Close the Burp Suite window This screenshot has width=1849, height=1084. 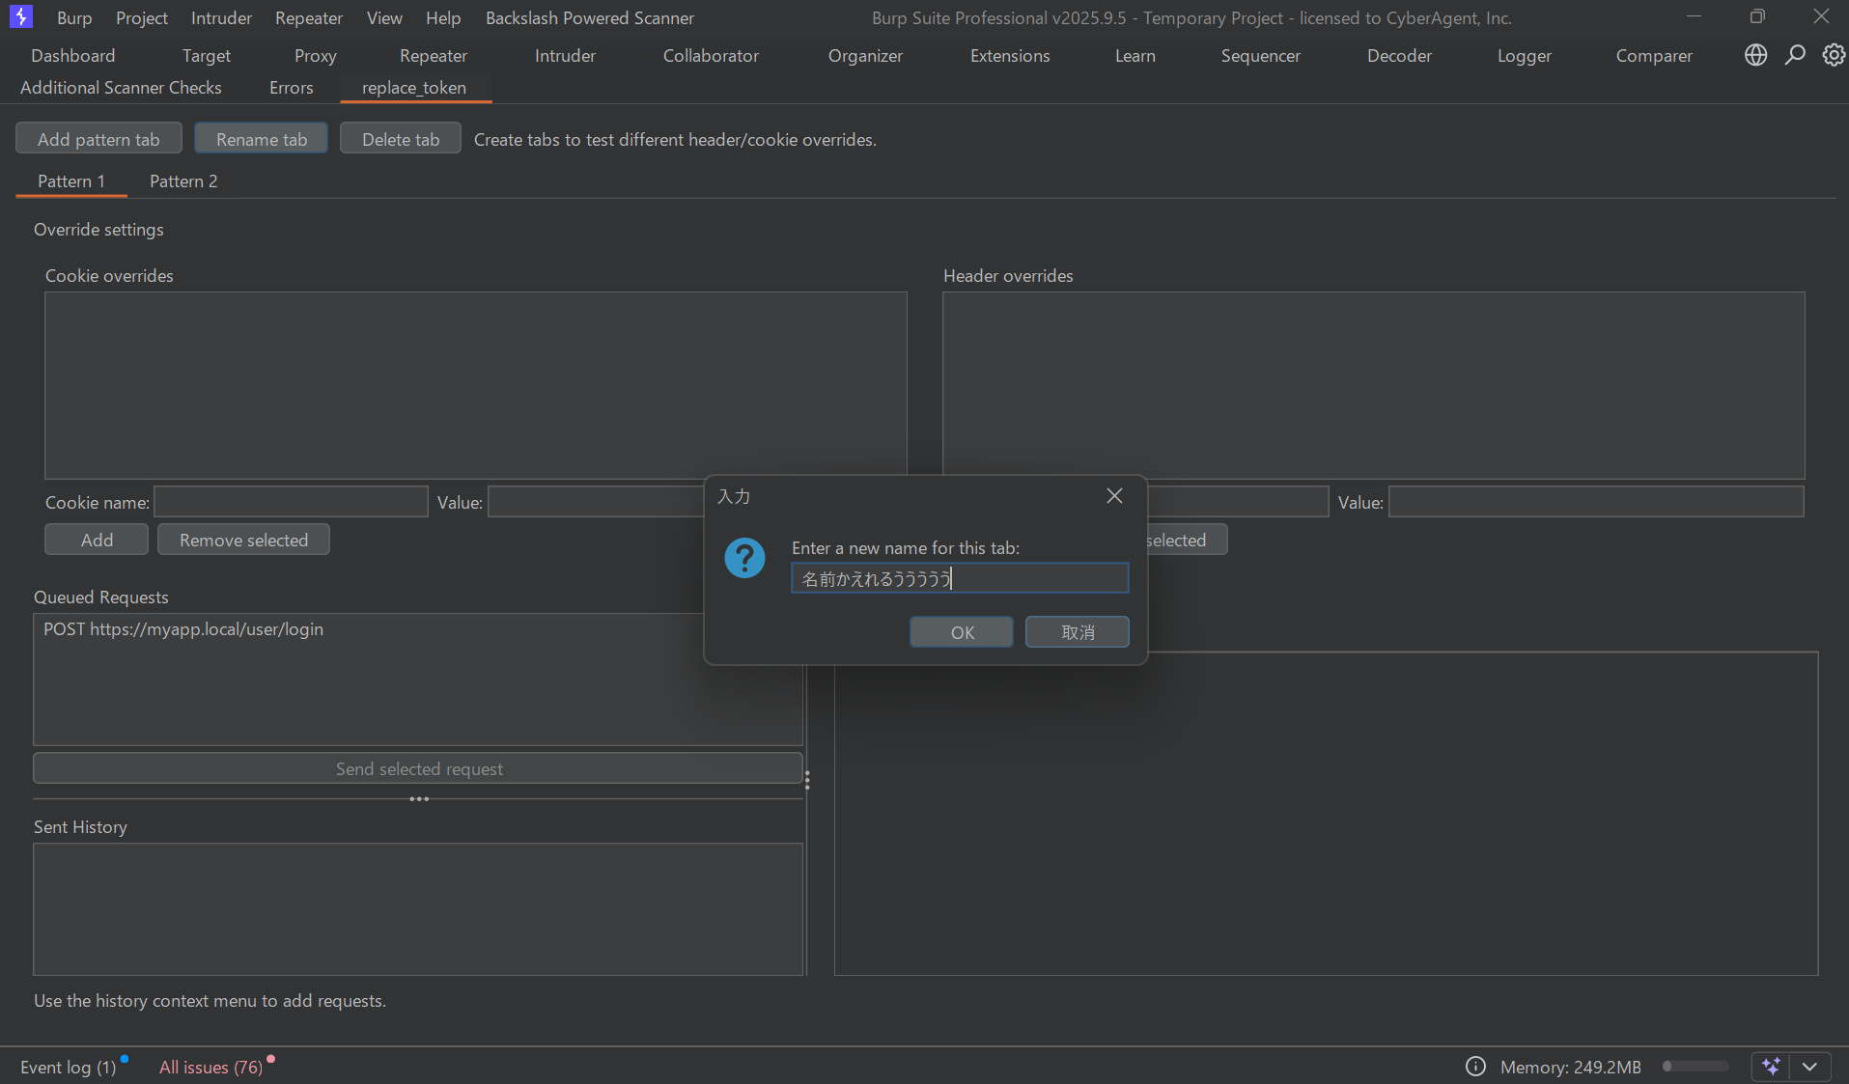pos(1821,16)
